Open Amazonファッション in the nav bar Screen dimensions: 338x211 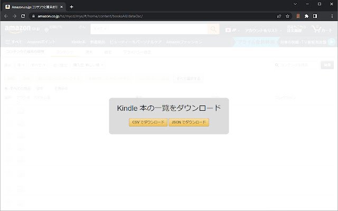(184, 42)
